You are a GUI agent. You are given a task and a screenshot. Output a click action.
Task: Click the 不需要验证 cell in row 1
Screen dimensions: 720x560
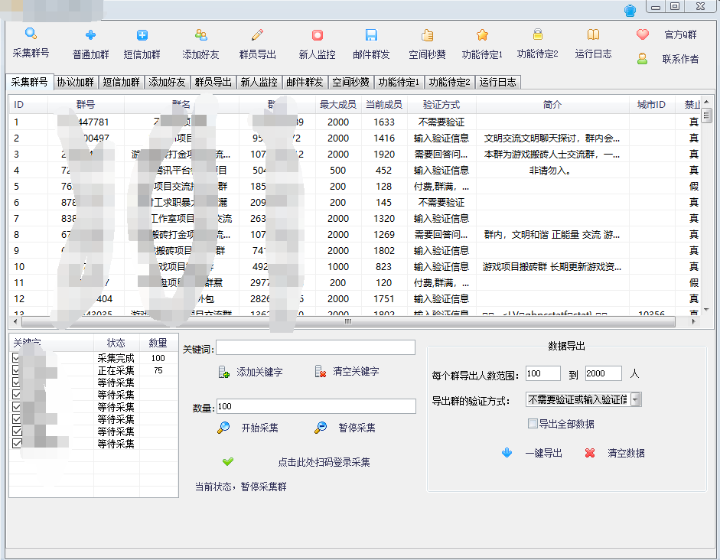pos(441,122)
